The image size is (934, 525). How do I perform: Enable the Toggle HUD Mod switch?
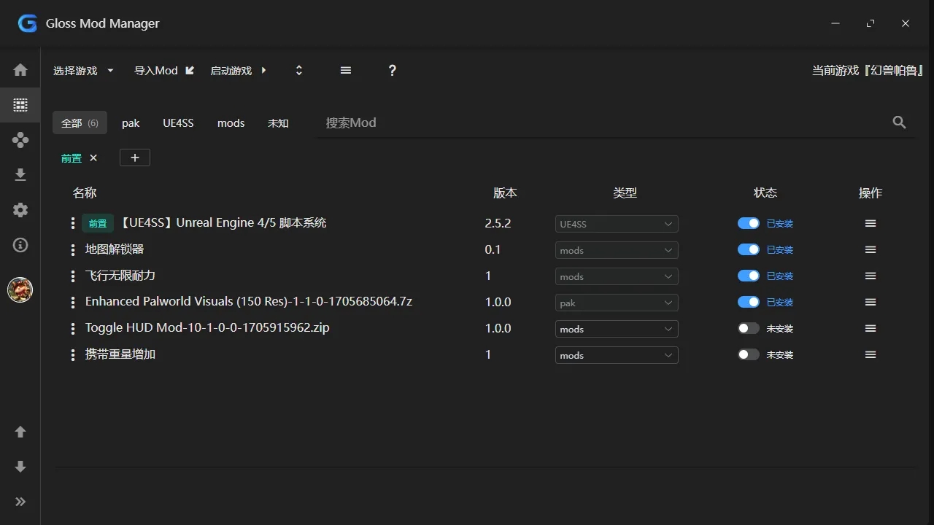pyautogui.click(x=749, y=328)
